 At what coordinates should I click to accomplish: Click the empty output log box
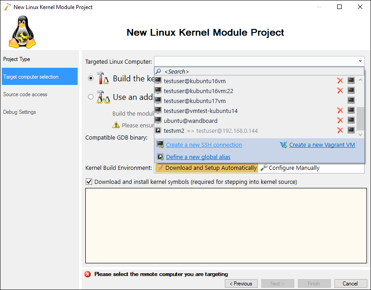[226, 225]
